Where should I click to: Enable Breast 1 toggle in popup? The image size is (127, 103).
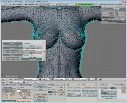pyautogui.click(x=13, y=44)
